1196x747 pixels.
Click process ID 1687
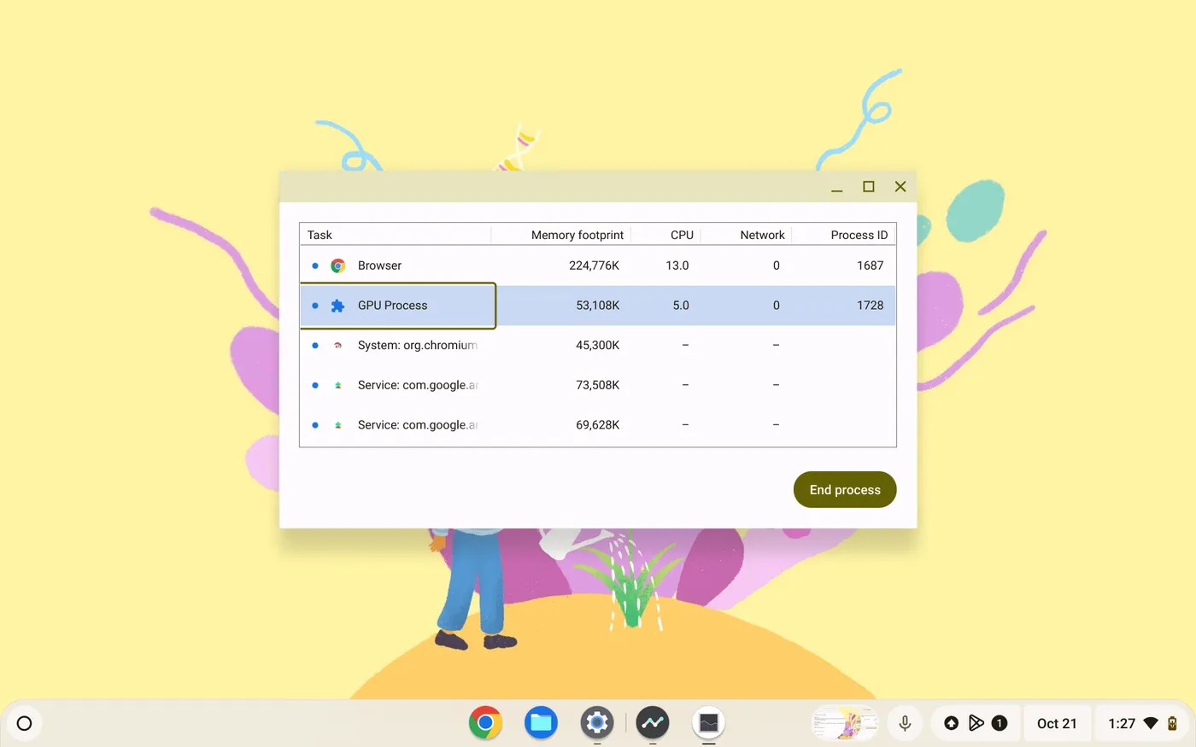pos(871,266)
